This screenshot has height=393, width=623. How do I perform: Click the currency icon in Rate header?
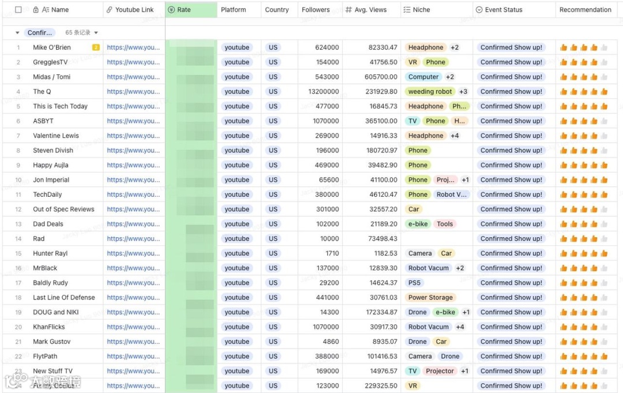(171, 10)
